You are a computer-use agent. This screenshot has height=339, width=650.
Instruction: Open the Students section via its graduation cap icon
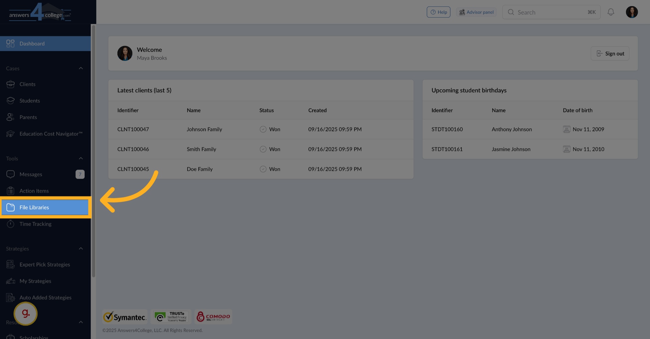click(x=10, y=100)
